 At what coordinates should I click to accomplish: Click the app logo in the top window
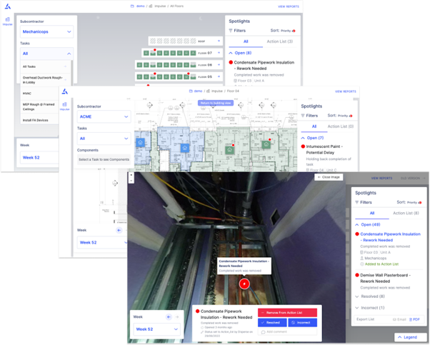coord(8,6)
